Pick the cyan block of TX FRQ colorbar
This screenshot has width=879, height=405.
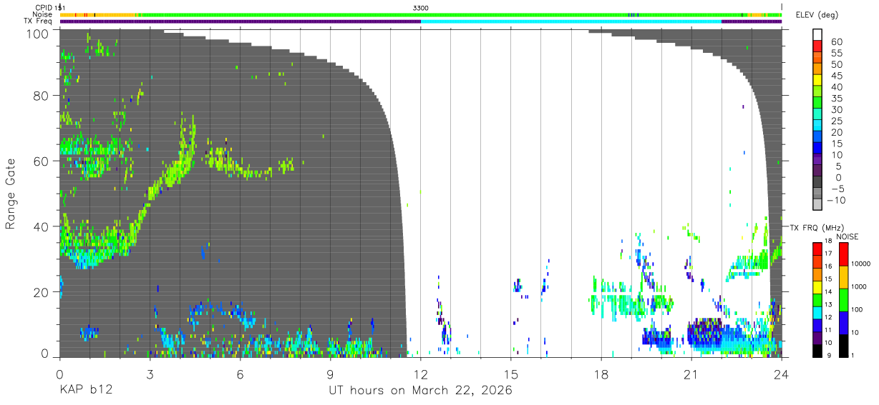(x=817, y=313)
